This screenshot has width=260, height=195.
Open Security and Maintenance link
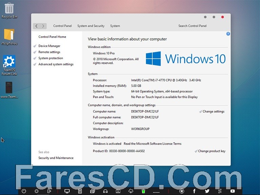tap(56, 158)
